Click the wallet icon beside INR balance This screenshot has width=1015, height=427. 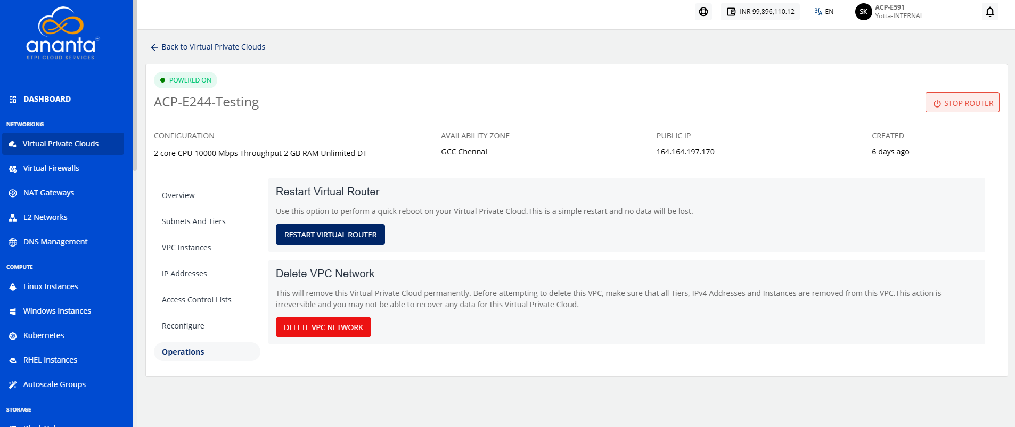click(x=731, y=12)
